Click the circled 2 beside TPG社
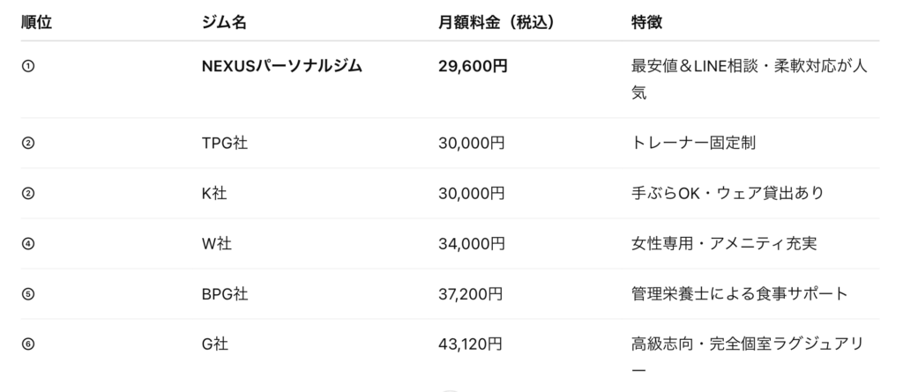Viewport: 903px width, 392px height. pos(27,143)
